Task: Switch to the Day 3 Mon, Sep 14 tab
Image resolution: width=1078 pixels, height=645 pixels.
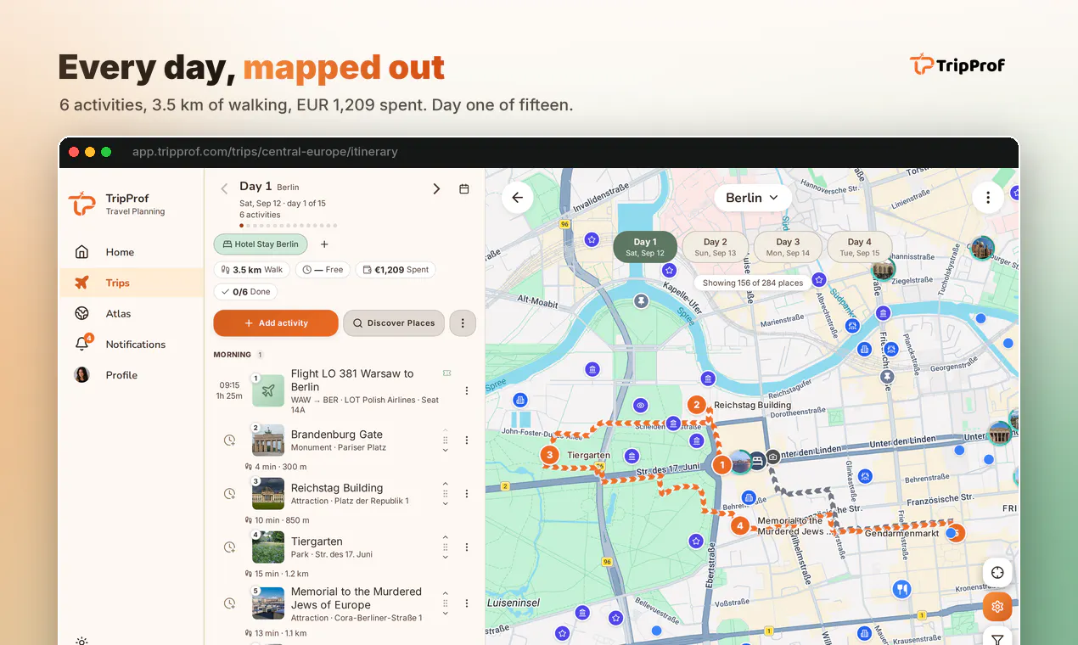Action: [788, 247]
